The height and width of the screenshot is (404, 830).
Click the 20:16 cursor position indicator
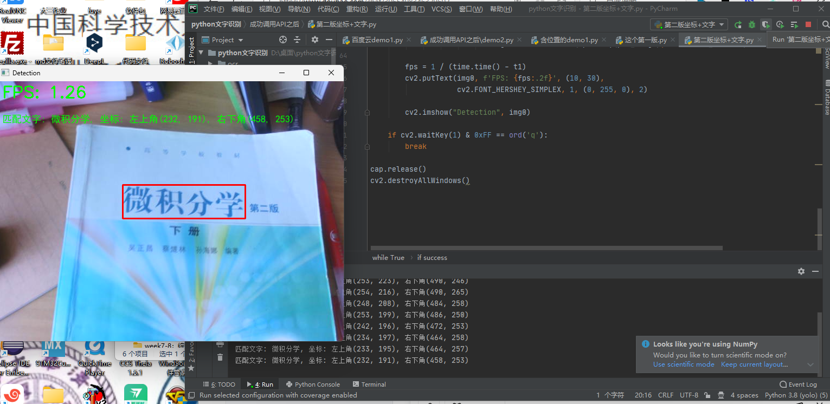(643, 395)
